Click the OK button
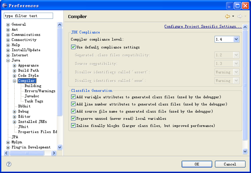The height and width of the screenshot is (173, 251). (x=197, y=164)
